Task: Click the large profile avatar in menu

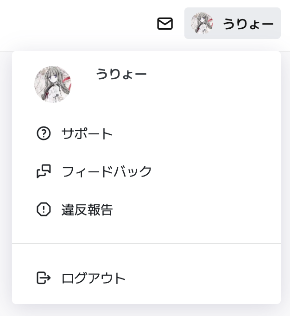Action: [x=53, y=84]
